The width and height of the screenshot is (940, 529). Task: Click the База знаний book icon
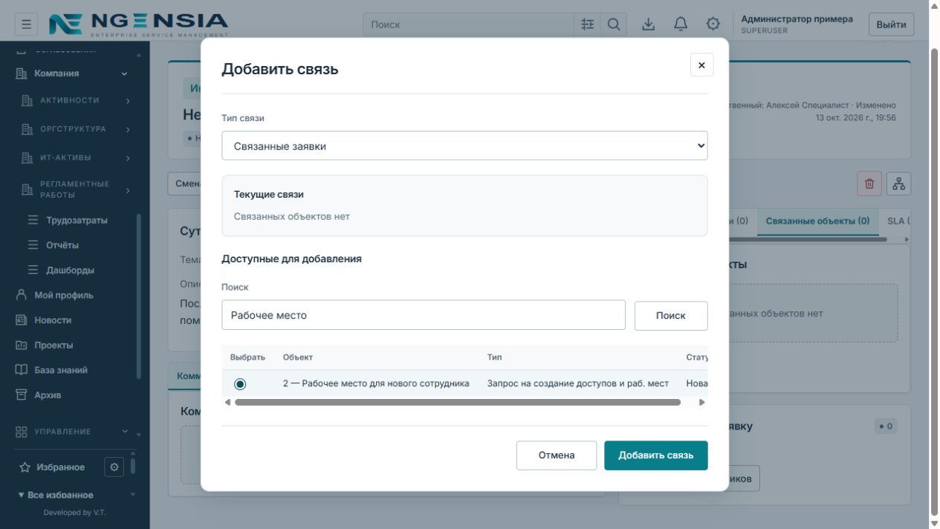[x=22, y=370]
